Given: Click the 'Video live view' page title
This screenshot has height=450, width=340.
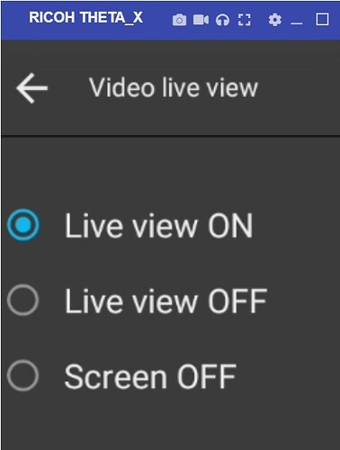Looking at the screenshot, I should [x=174, y=87].
